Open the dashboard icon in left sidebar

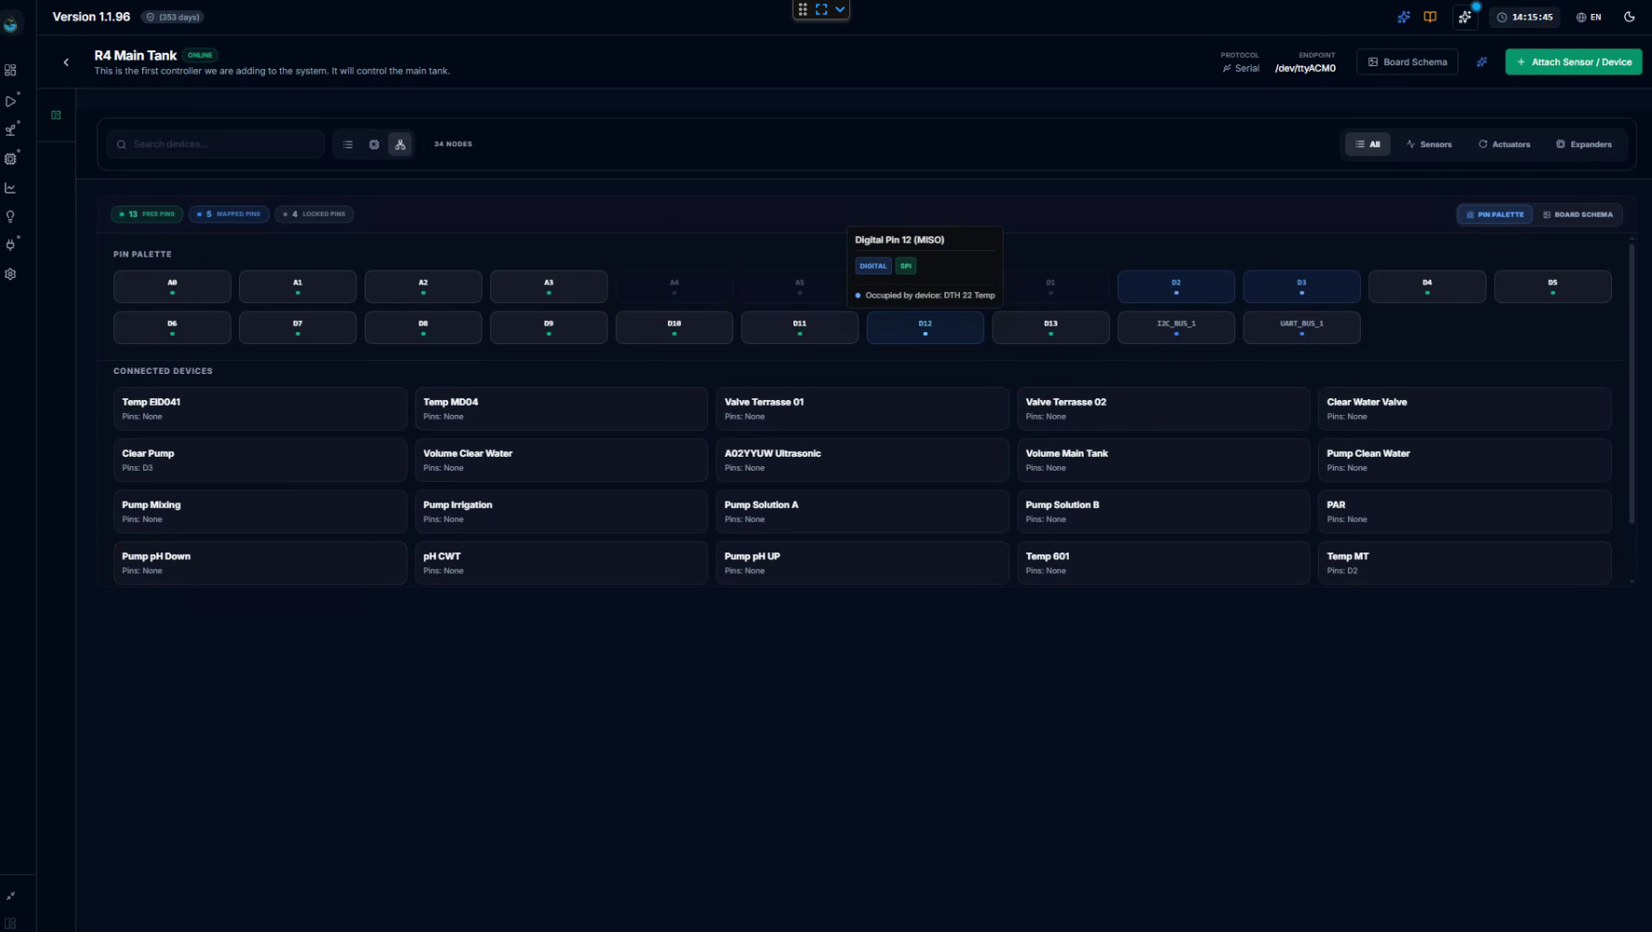10,71
